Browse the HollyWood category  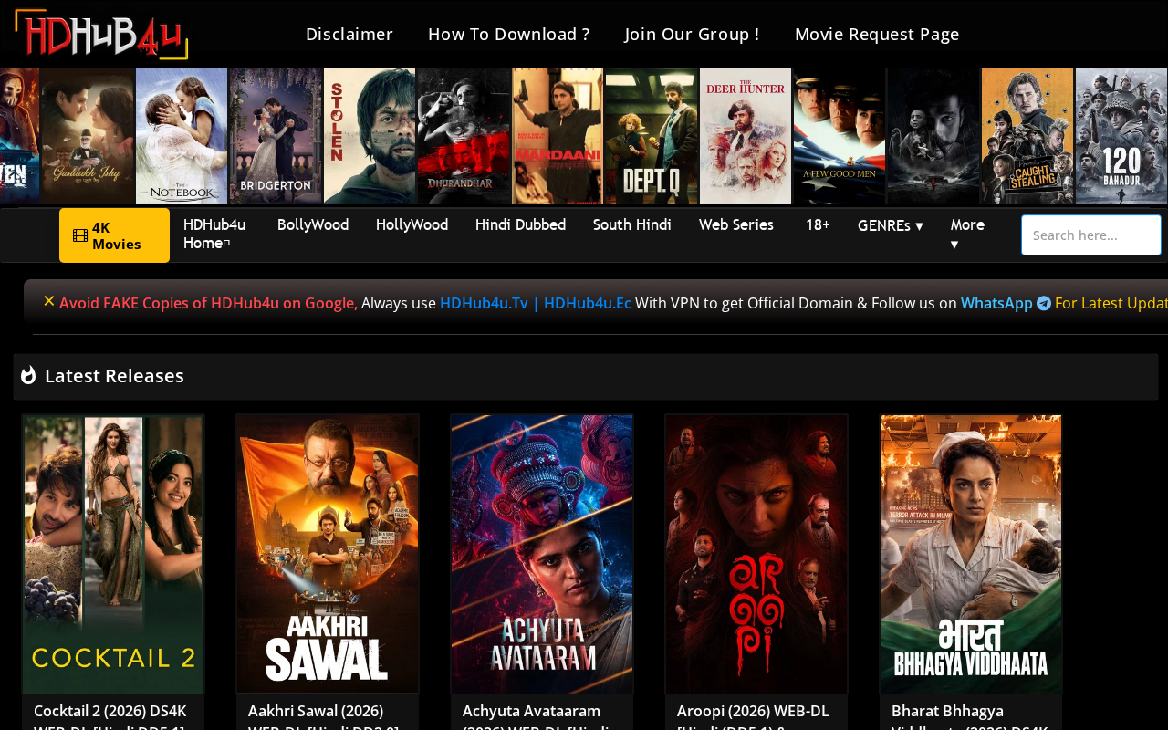tap(412, 224)
